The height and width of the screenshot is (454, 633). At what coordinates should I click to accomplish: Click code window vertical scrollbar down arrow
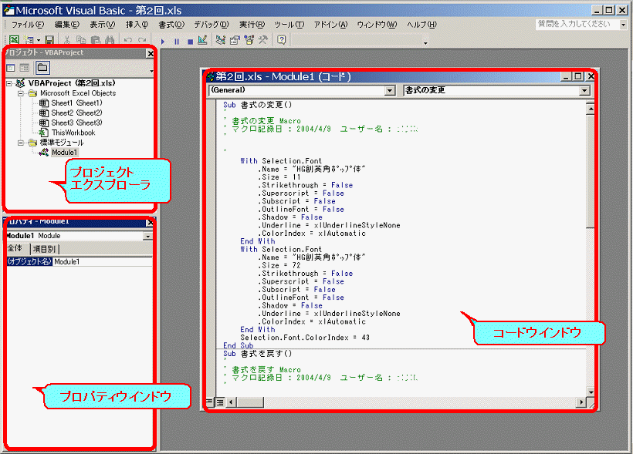(x=591, y=392)
